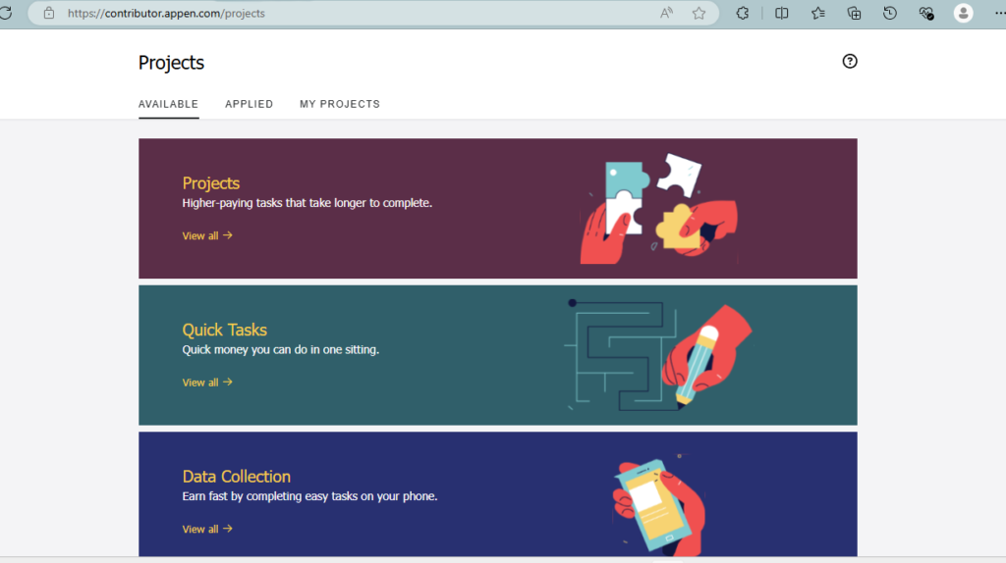
Task: Toggle the Split screen icon
Action: point(781,13)
